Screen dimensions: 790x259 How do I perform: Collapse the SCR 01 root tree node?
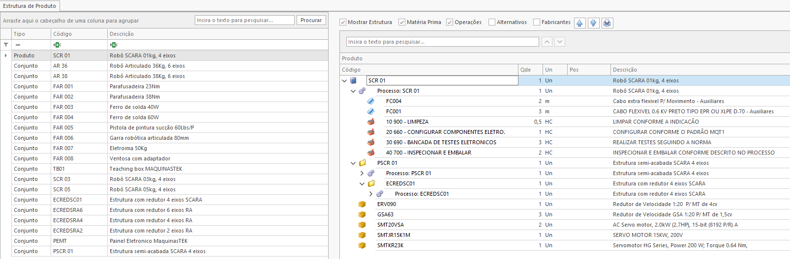point(344,80)
